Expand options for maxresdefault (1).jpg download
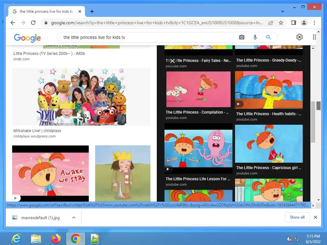This screenshot has width=327, height=245. tap(74, 218)
